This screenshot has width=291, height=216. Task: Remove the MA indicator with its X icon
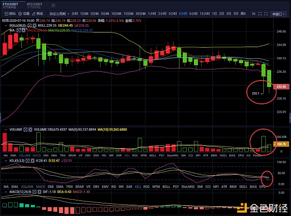(x=24, y=30)
